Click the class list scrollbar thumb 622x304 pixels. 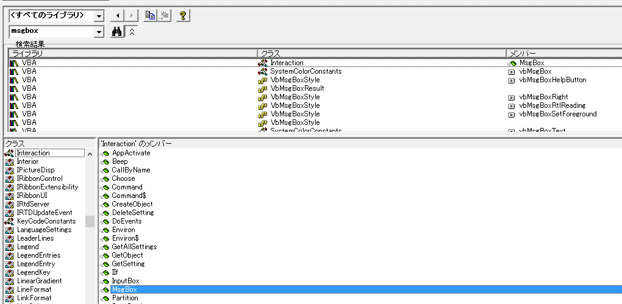click(x=90, y=221)
